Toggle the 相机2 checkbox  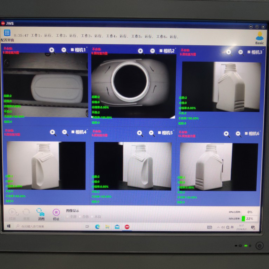click(161, 51)
